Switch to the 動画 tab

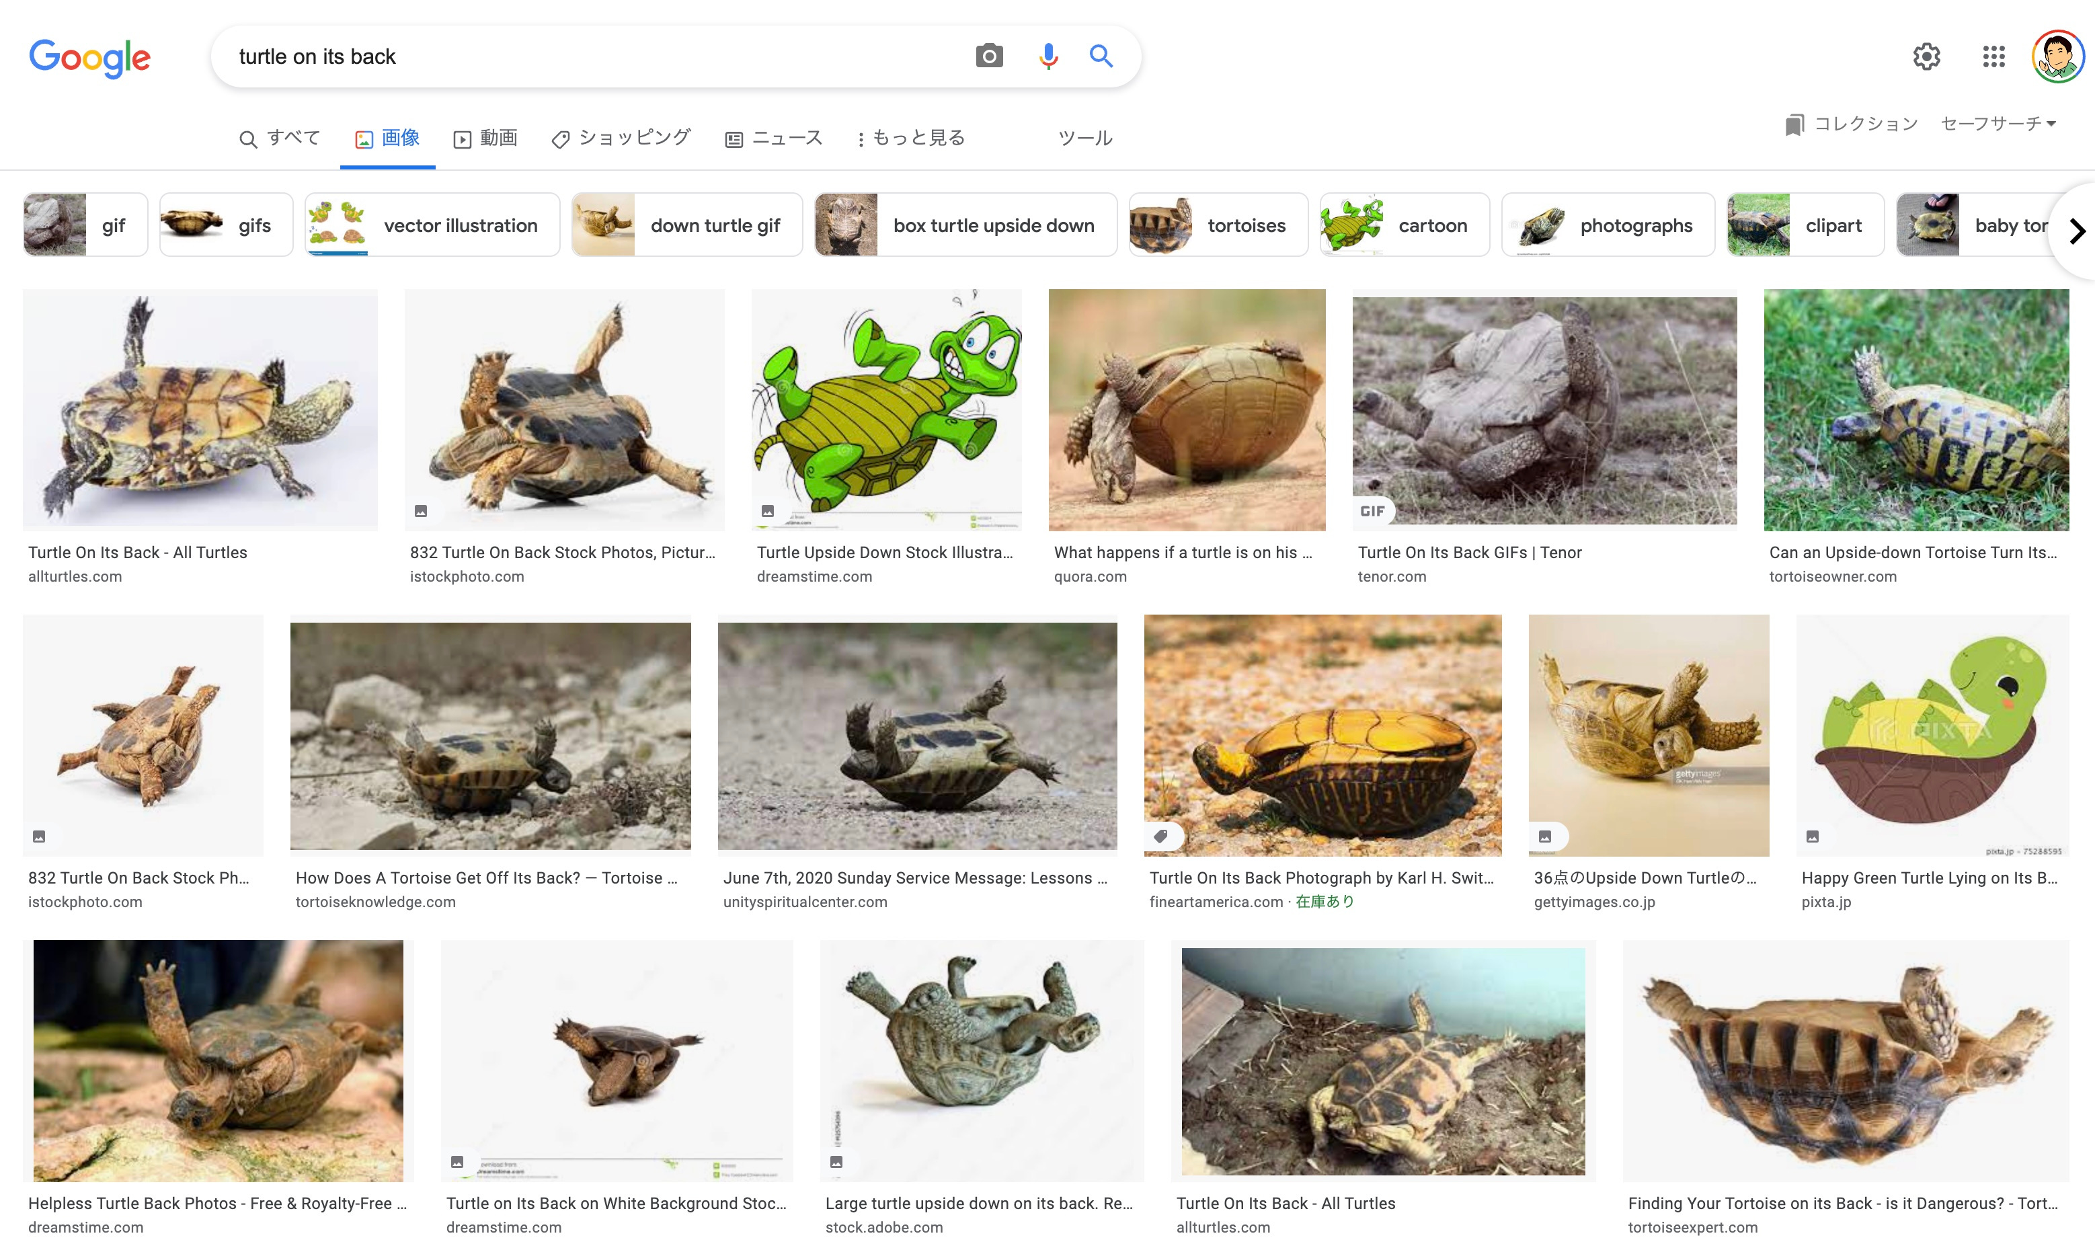click(486, 139)
